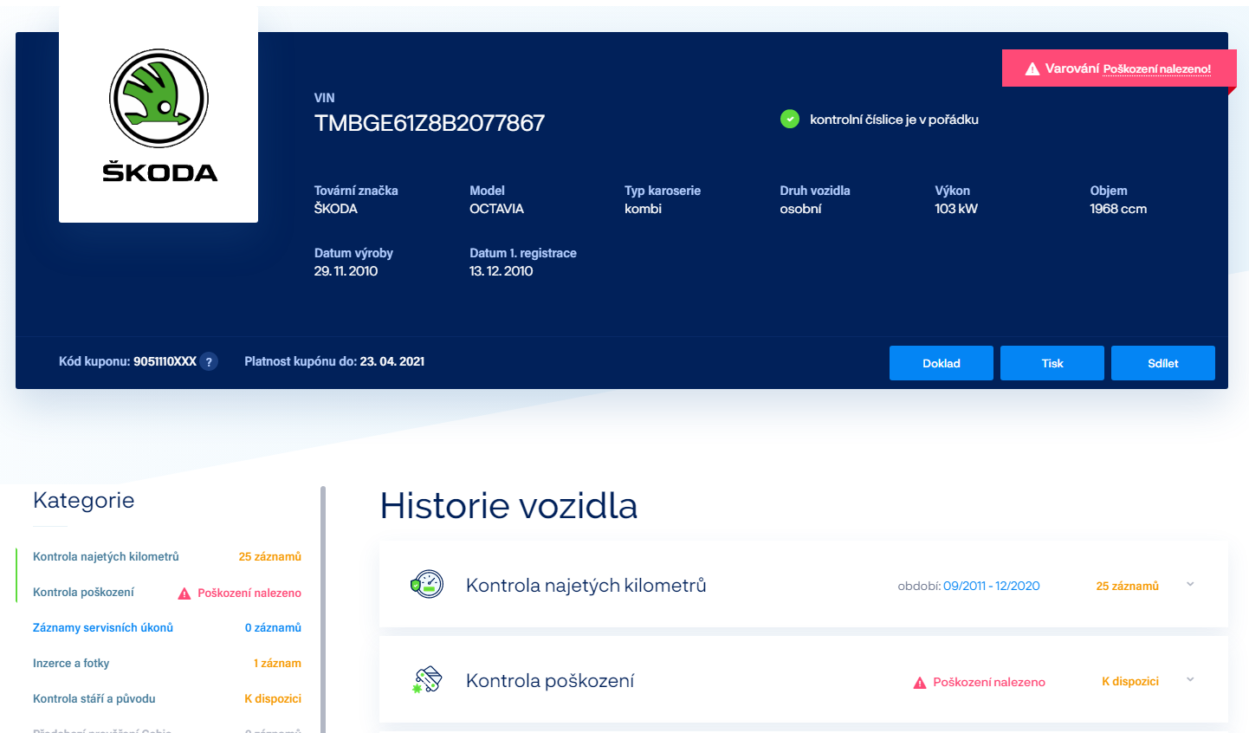Viewport: 1249px width, 733px height.
Task: Click the green check mark icon for kontrolní číslice
Action: (790, 119)
